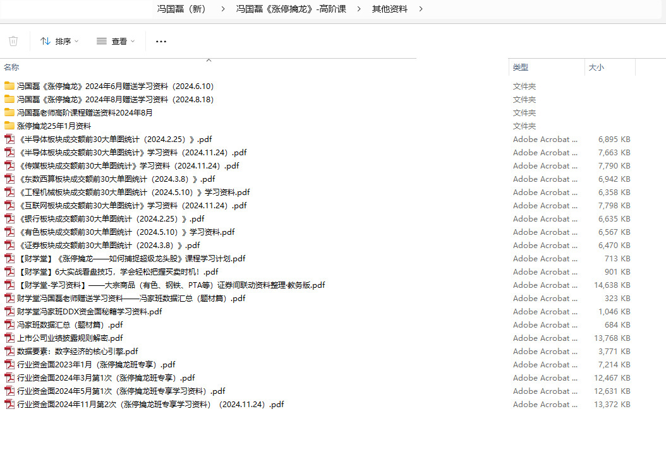Viewport: 666px width, 457px height.
Task: Click PDF icon of 半导体板块（2024.2.25）file
Action: click(9, 139)
